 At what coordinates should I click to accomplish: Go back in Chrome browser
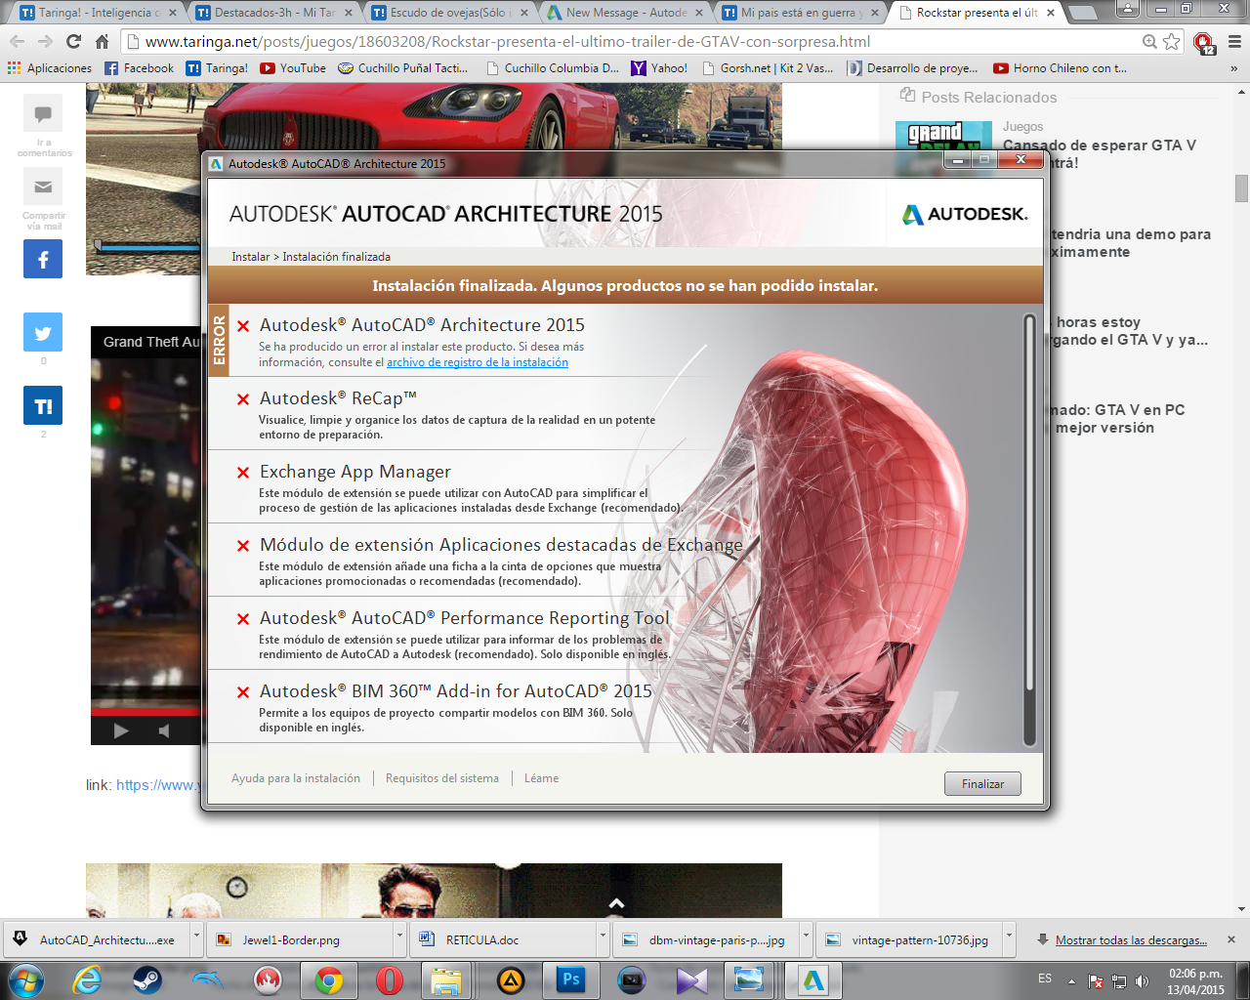(x=17, y=42)
